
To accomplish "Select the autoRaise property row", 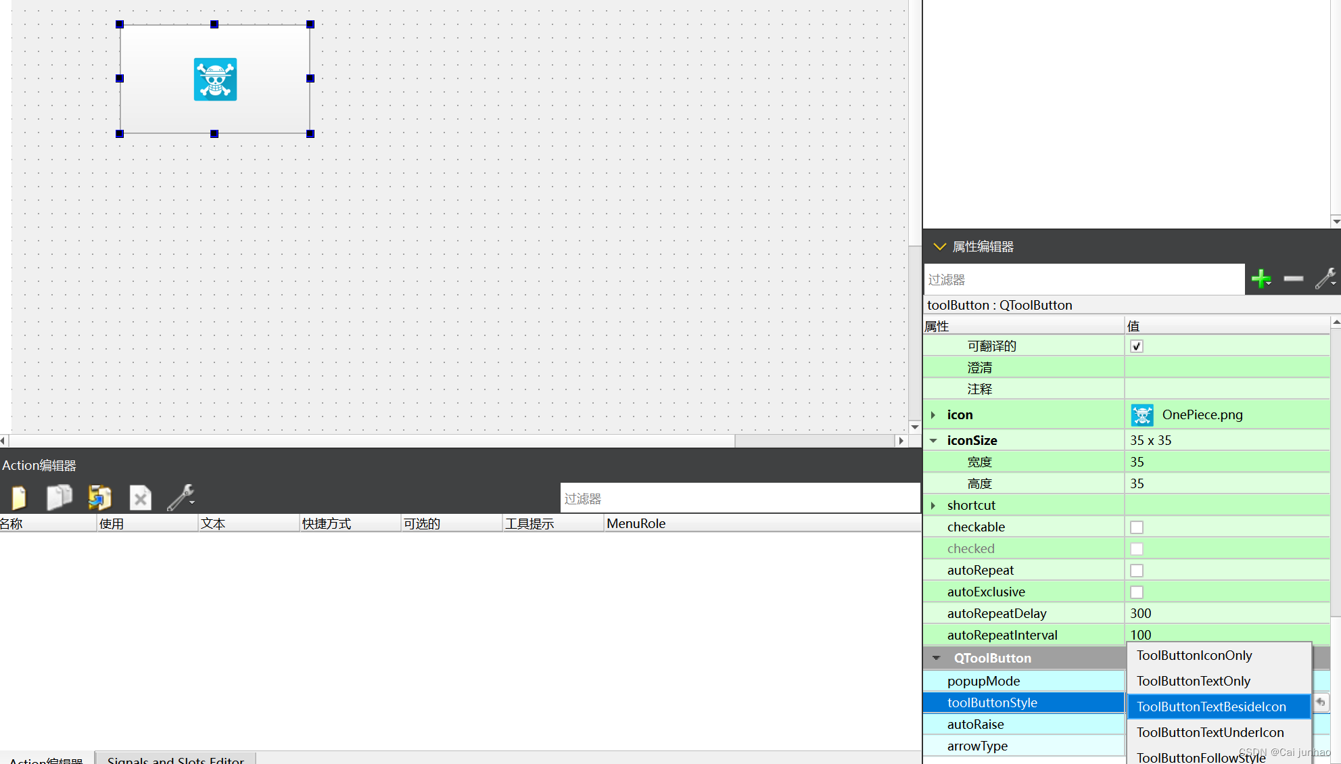I will coord(1024,724).
